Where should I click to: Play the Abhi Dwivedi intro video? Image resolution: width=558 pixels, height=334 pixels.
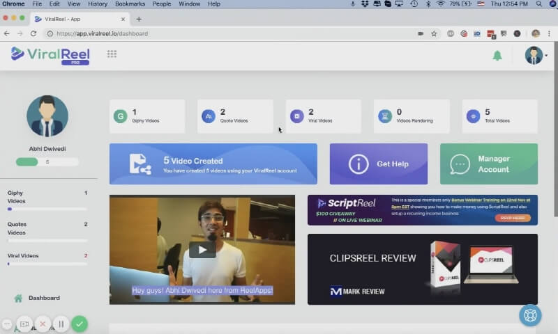click(202, 250)
